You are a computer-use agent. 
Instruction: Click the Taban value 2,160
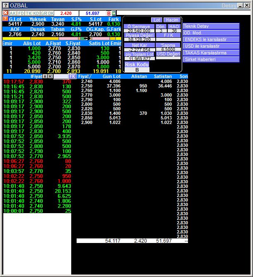58,34
